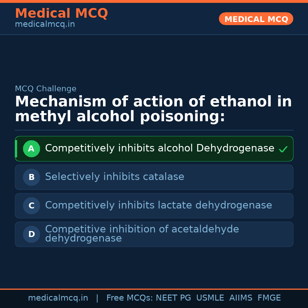Image resolution: width=308 pixels, height=308 pixels.
Task: Click FMGE in the footer
Action: coord(269,298)
